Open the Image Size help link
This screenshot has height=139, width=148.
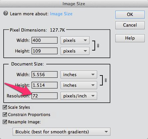(x=61, y=14)
